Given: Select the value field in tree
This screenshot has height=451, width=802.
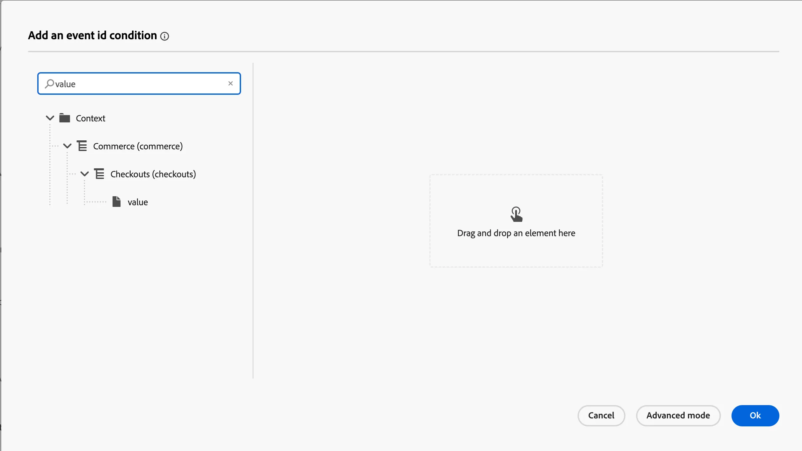Looking at the screenshot, I should click(138, 202).
